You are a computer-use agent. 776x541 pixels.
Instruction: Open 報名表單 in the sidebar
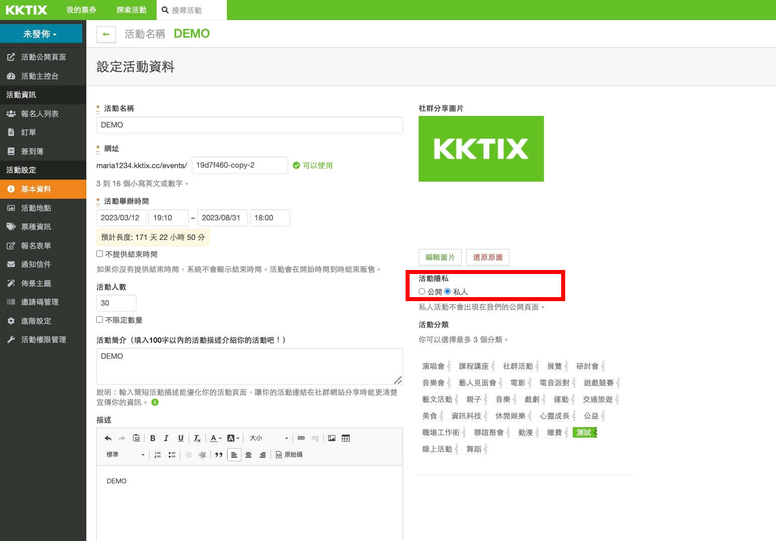(x=43, y=246)
